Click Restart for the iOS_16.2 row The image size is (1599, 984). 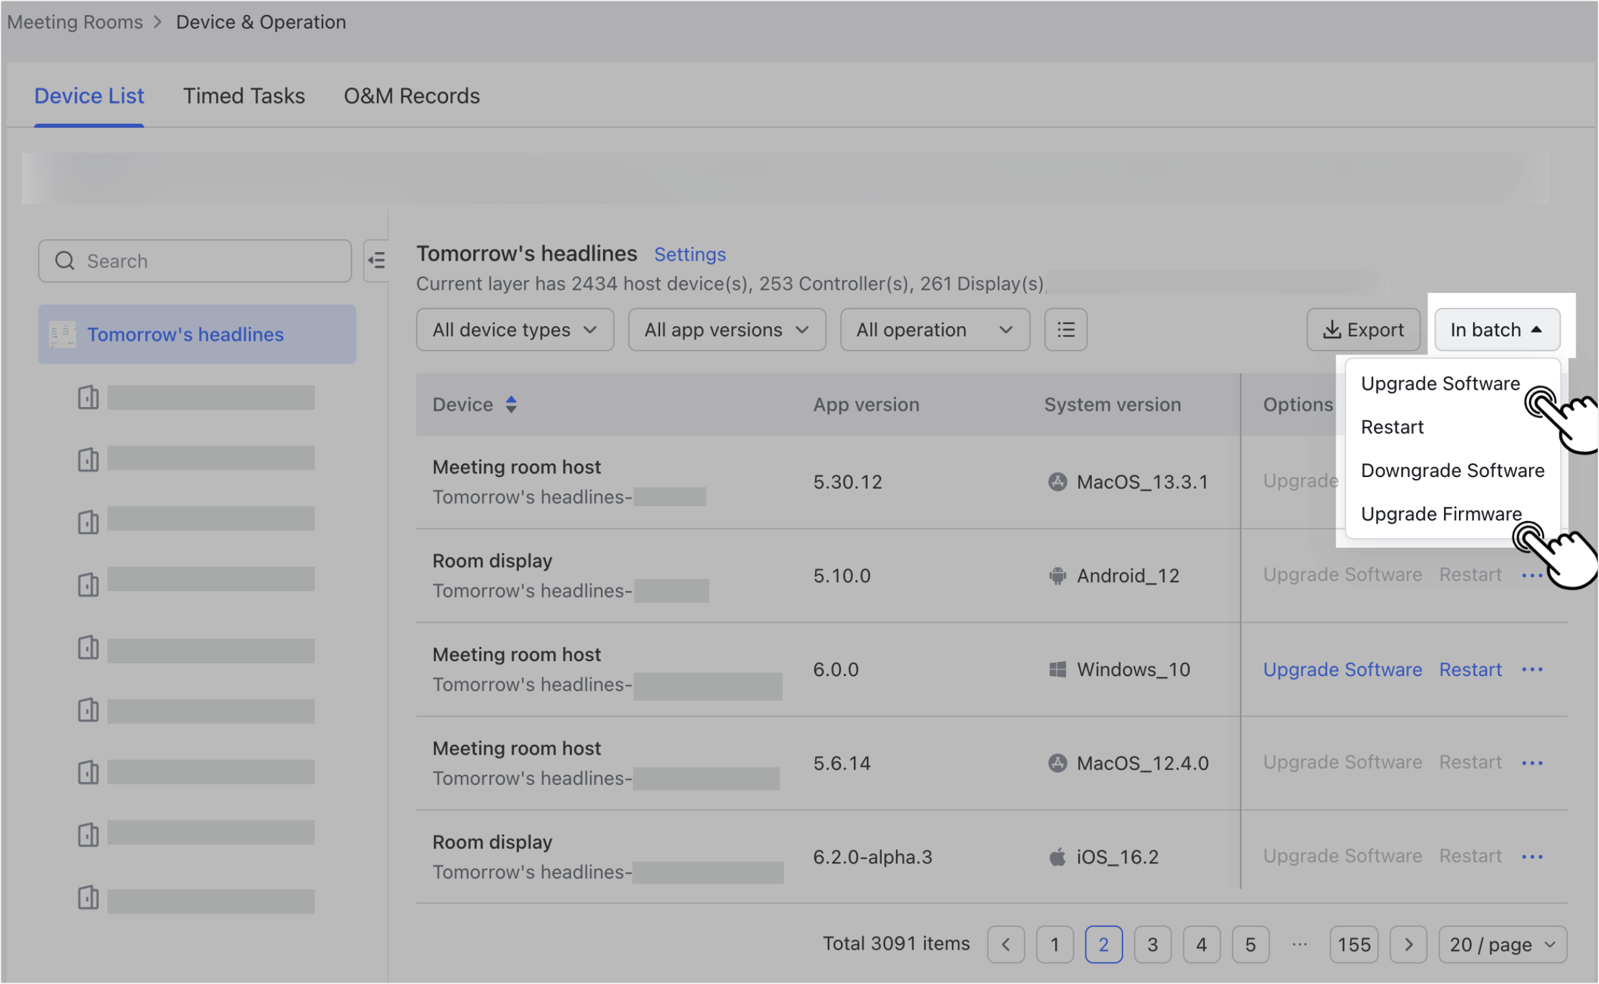pos(1470,856)
